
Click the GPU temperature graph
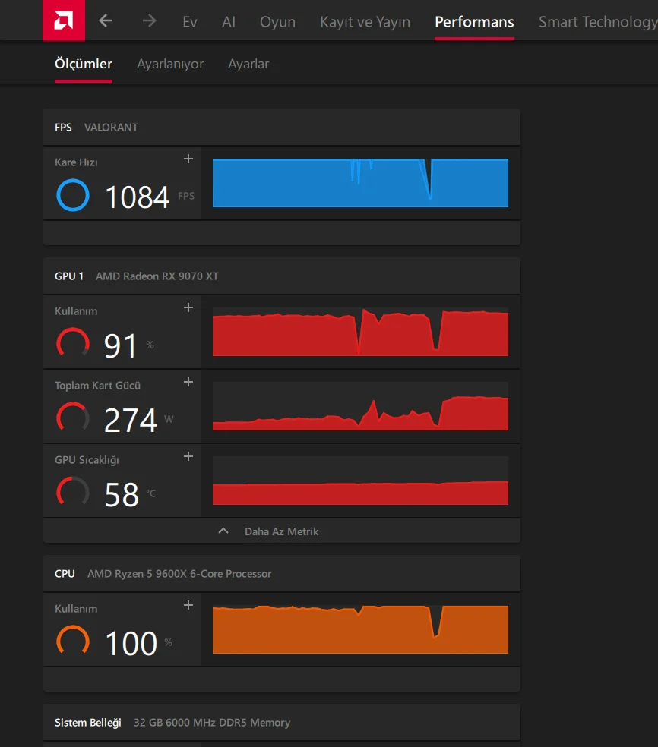click(360, 481)
